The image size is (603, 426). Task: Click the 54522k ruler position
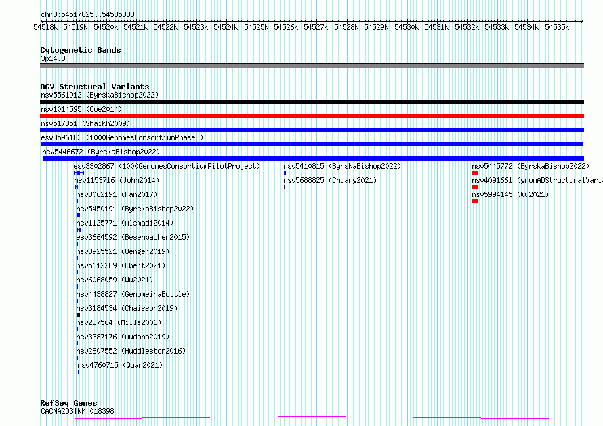[x=165, y=27]
